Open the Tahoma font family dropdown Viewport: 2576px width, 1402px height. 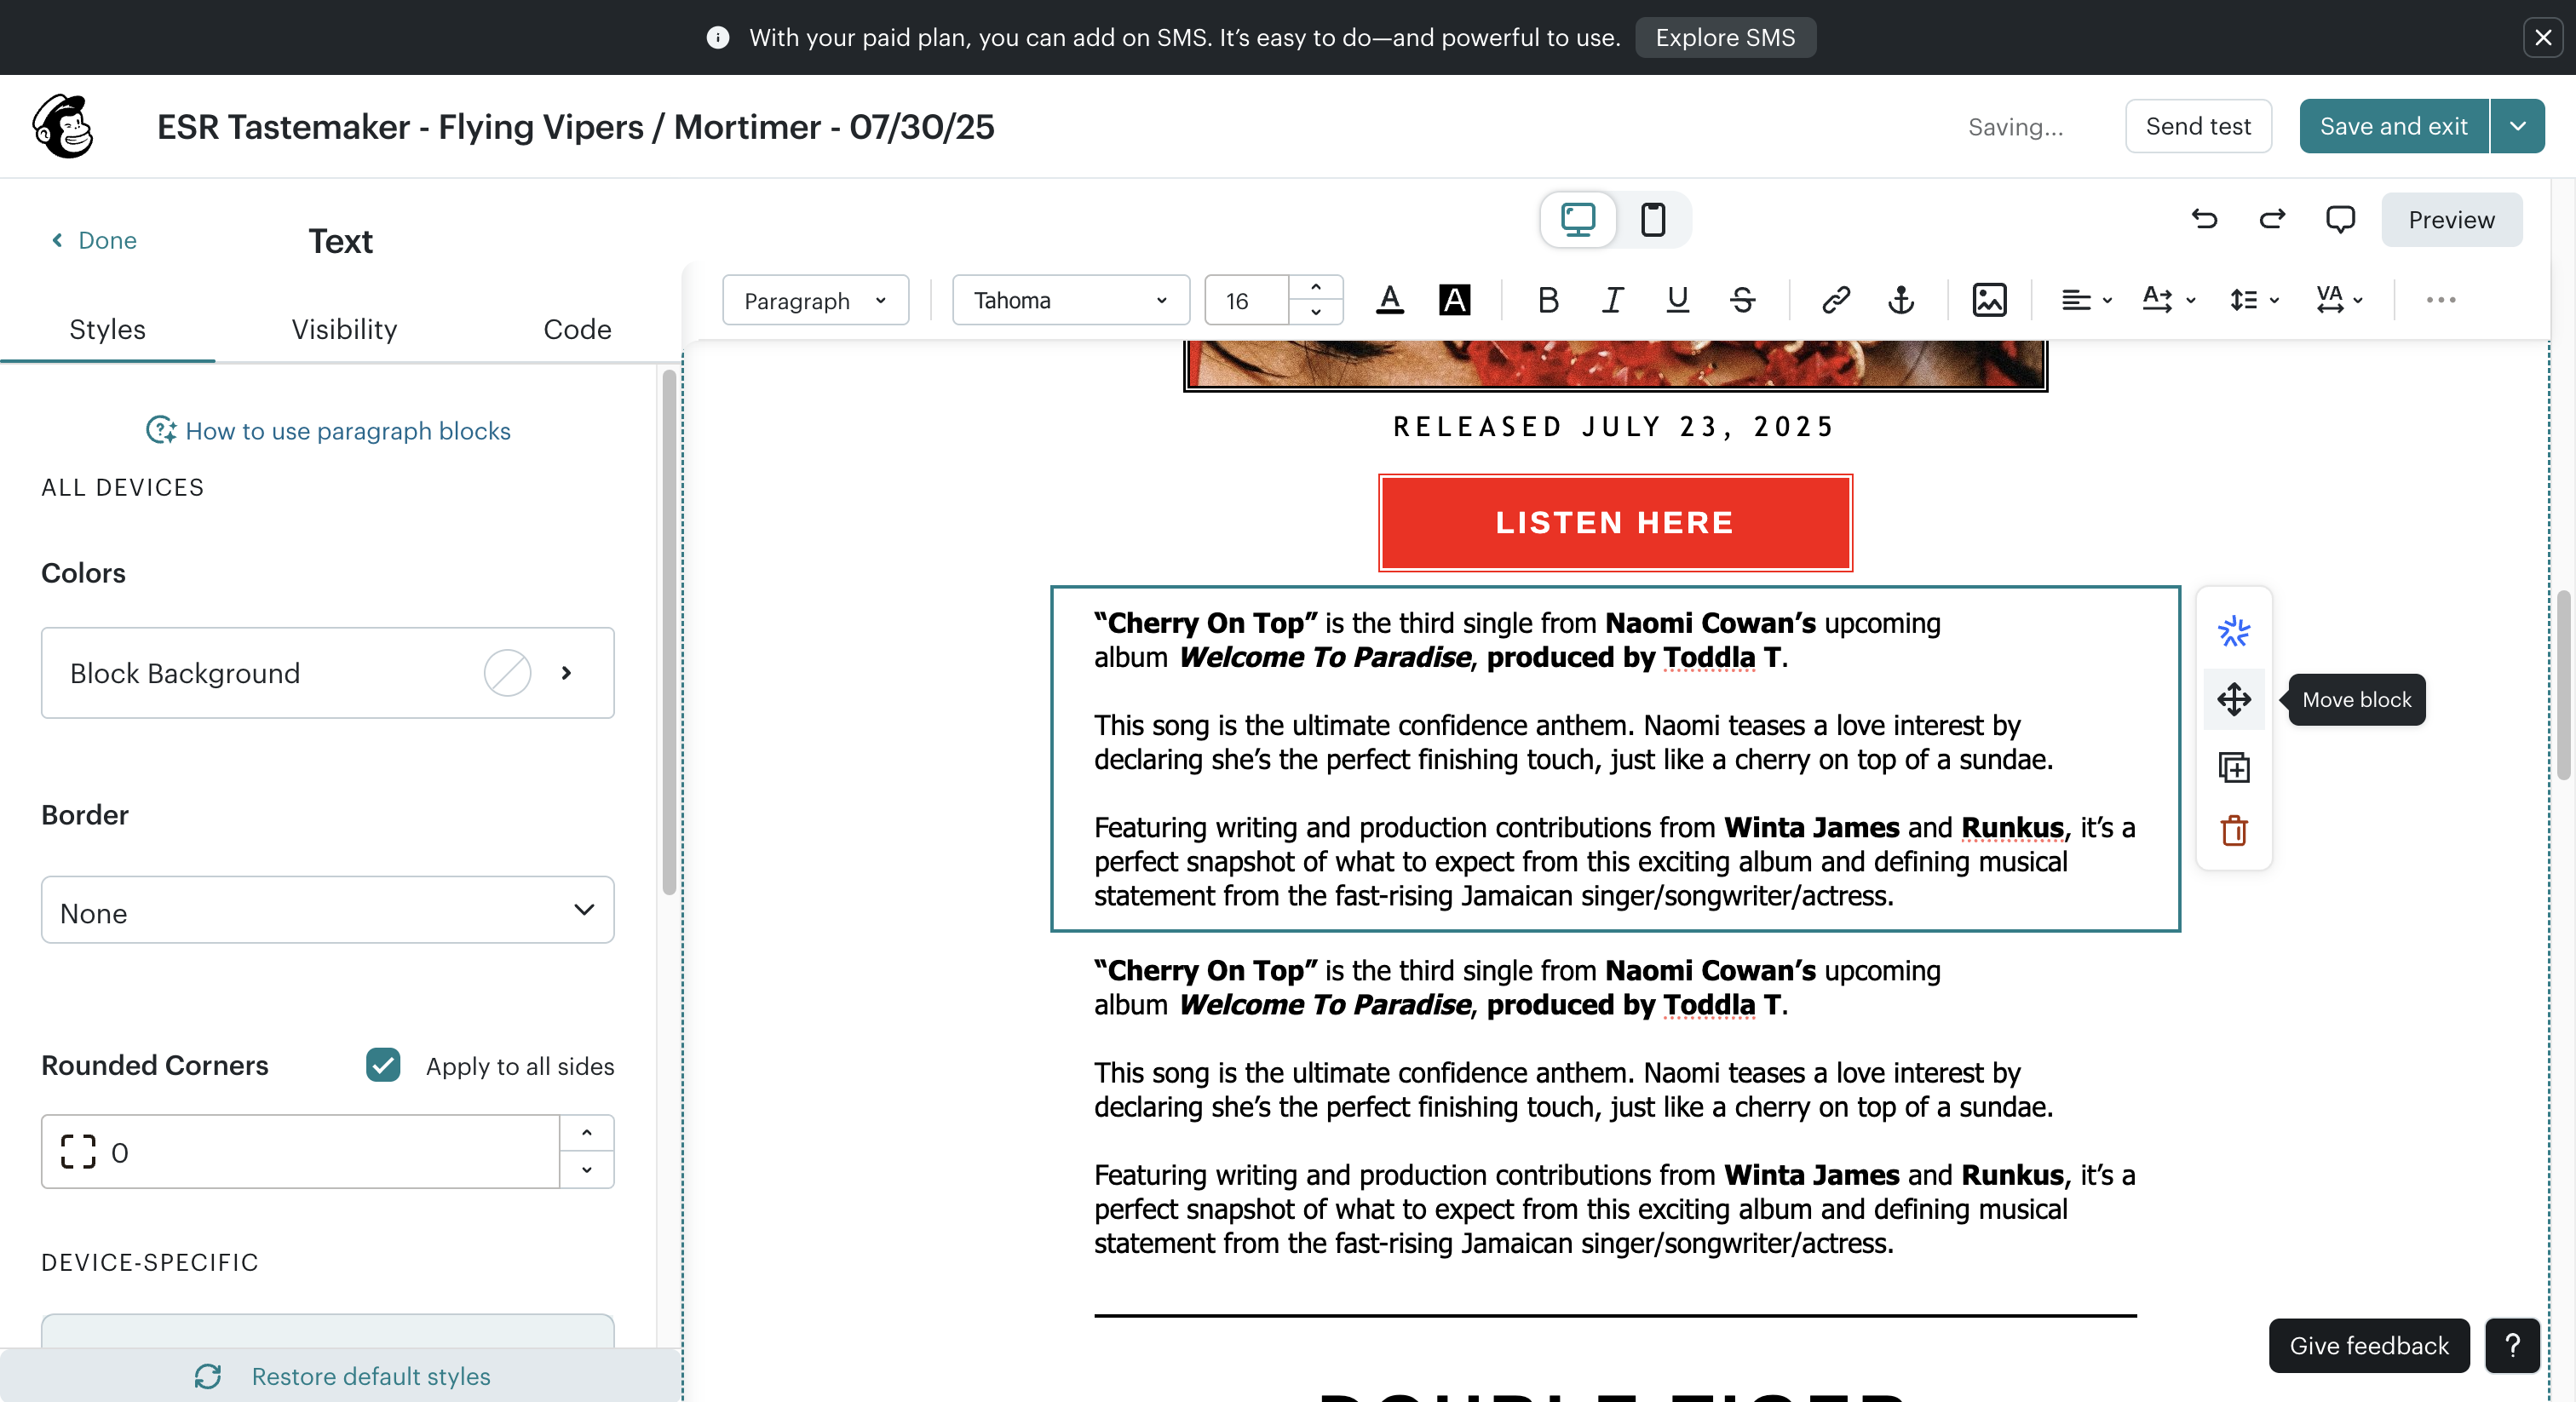pos(1071,300)
